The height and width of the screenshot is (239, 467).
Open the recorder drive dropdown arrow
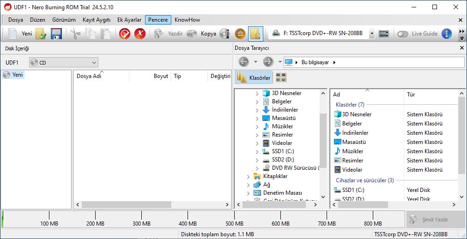coord(372,34)
